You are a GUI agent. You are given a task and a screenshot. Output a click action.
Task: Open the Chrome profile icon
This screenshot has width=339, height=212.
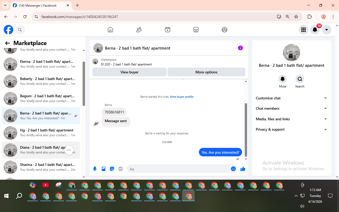click(324, 17)
